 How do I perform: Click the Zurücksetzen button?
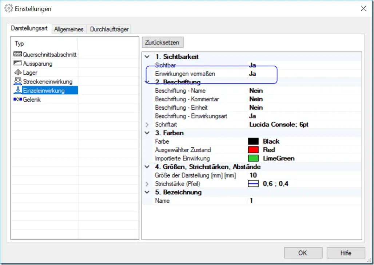[163, 42]
